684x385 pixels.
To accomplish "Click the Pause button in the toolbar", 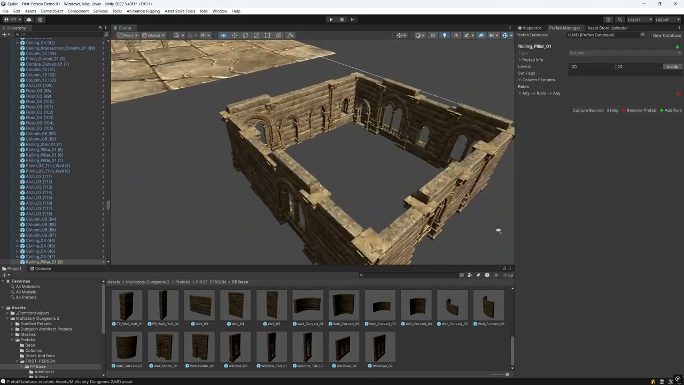I will [x=342, y=19].
